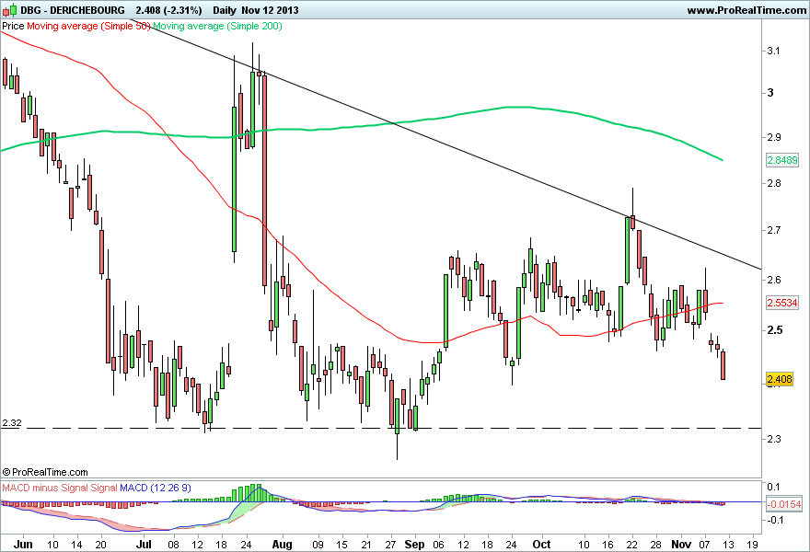Click the 2.7 price axis label

[773, 230]
